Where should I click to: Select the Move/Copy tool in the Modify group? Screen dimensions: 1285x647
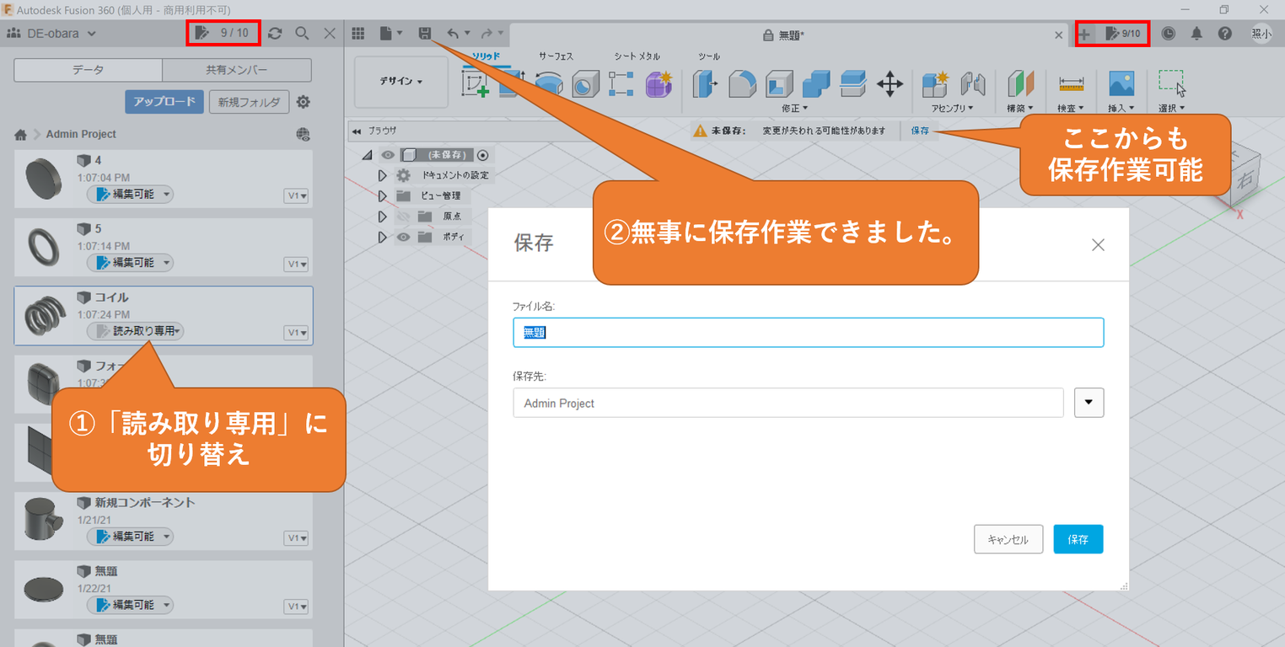[890, 83]
